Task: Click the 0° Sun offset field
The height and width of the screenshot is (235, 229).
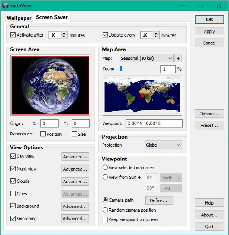Action: tap(152, 178)
